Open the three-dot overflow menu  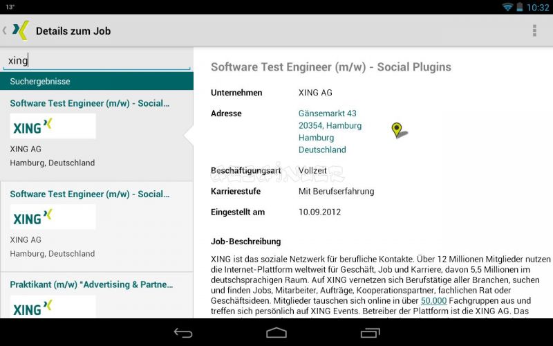point(534,30)
